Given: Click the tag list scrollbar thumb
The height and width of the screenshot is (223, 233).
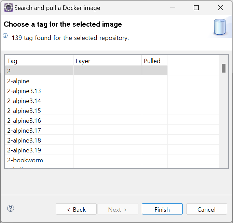Looking at the screenshot, I should [x=223, y=68].
